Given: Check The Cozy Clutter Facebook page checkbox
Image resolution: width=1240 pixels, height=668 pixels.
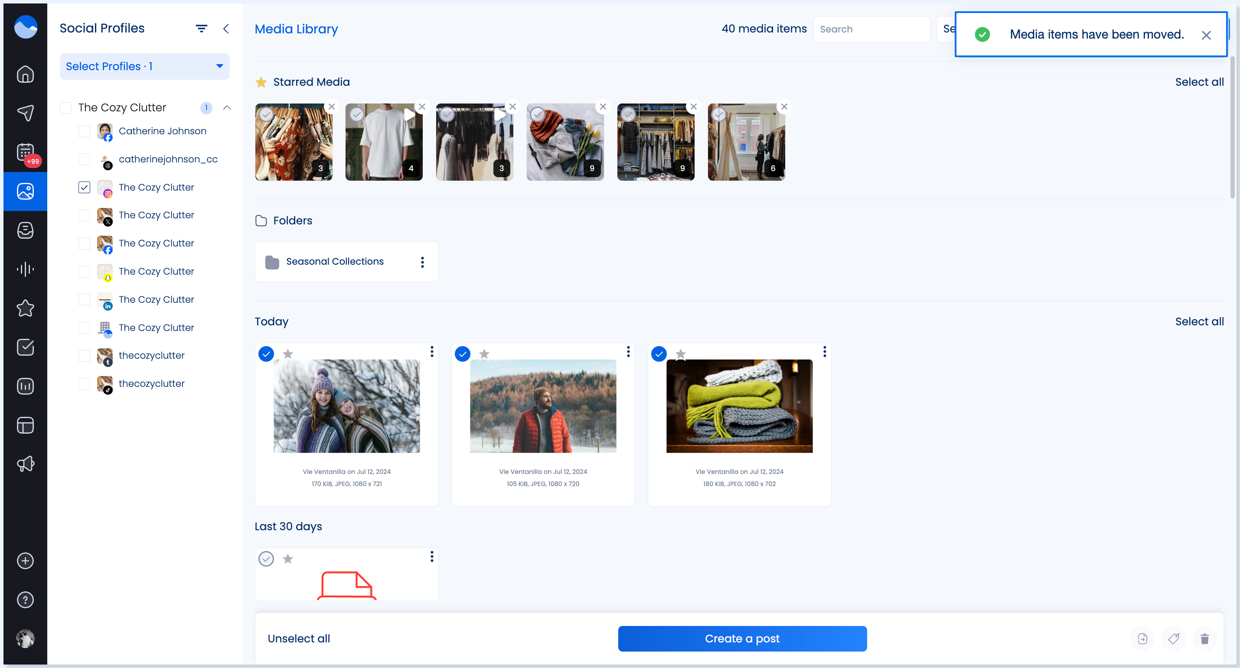Looking at the screenshot, I should coord(84,243).
